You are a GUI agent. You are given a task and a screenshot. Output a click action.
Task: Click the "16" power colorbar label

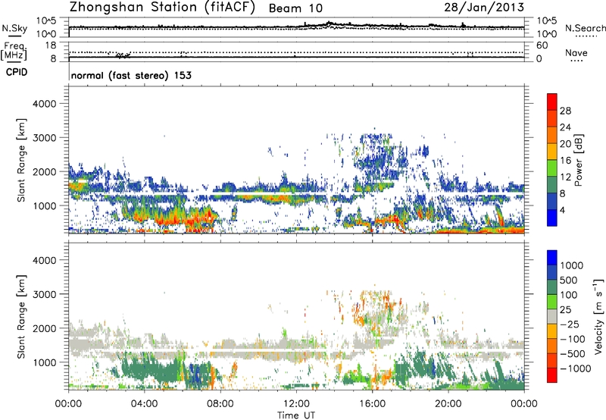click(565, 161)
